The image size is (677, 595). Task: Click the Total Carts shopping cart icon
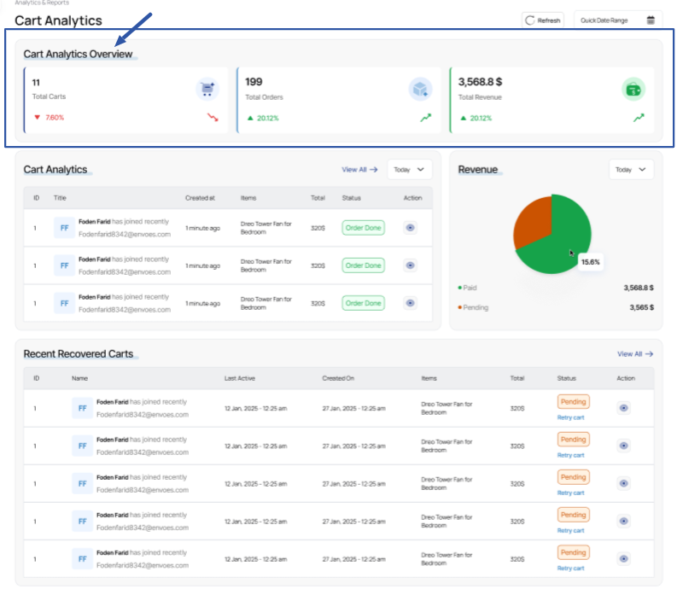[x=207, y=88]
